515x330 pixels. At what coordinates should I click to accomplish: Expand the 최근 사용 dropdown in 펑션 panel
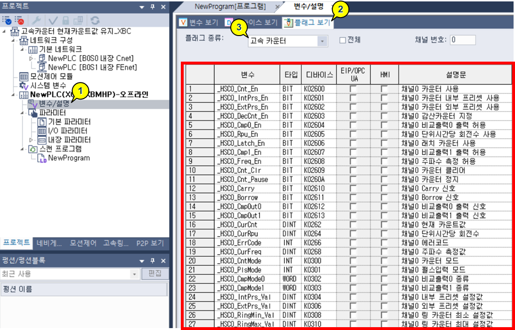coord(134,275)
